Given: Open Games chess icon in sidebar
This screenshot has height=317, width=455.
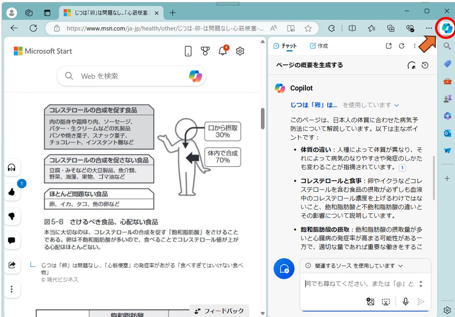Looking at the screenshot, I should [x=447, y=98].
